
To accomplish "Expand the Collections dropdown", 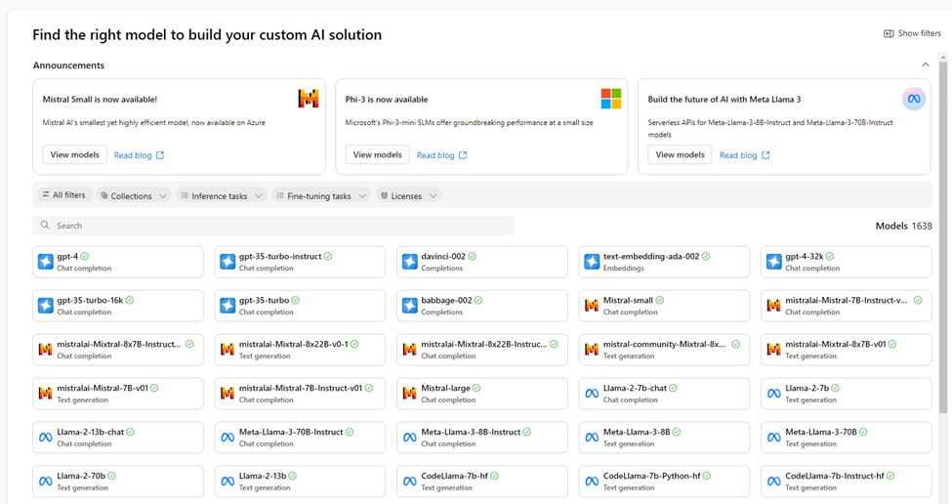I will [134, 195].
